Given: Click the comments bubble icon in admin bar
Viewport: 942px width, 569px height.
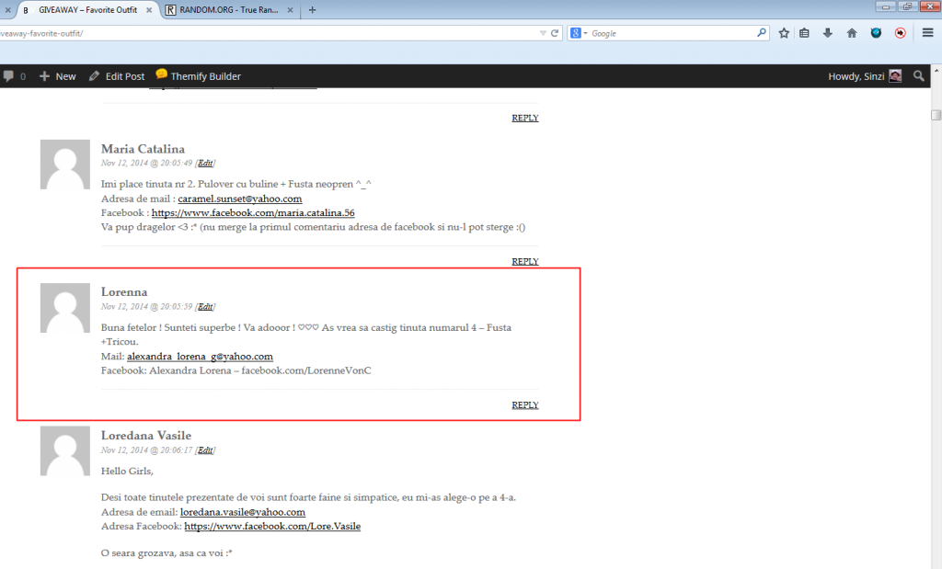Looking at the screenshot, I should pyautogui.click(x=10, y=76).
